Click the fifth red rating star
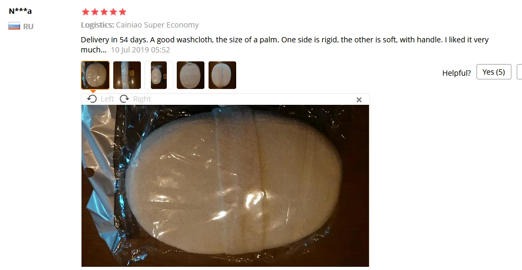522x270 pixels. tap(123, 12)
